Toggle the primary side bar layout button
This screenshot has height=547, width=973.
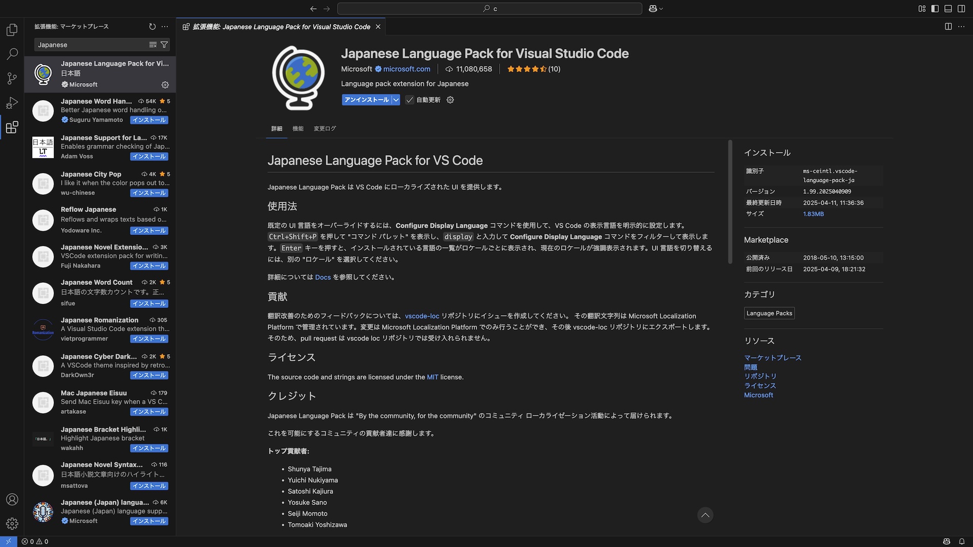[x=935, y=9]
